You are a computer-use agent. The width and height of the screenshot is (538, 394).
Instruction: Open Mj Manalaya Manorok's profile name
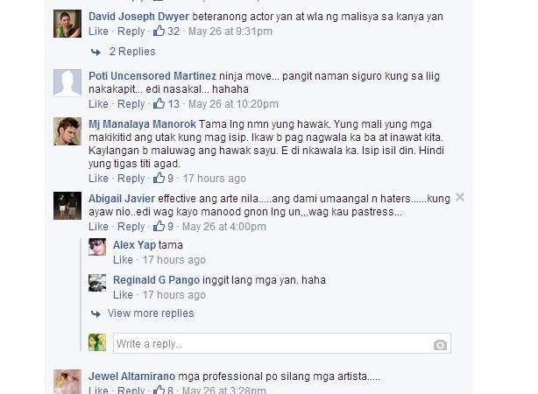[x=142, y=124]
